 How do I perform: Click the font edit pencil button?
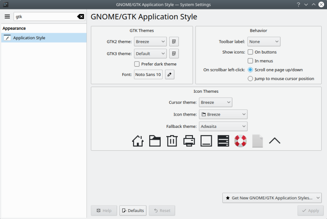click(170, 74)
